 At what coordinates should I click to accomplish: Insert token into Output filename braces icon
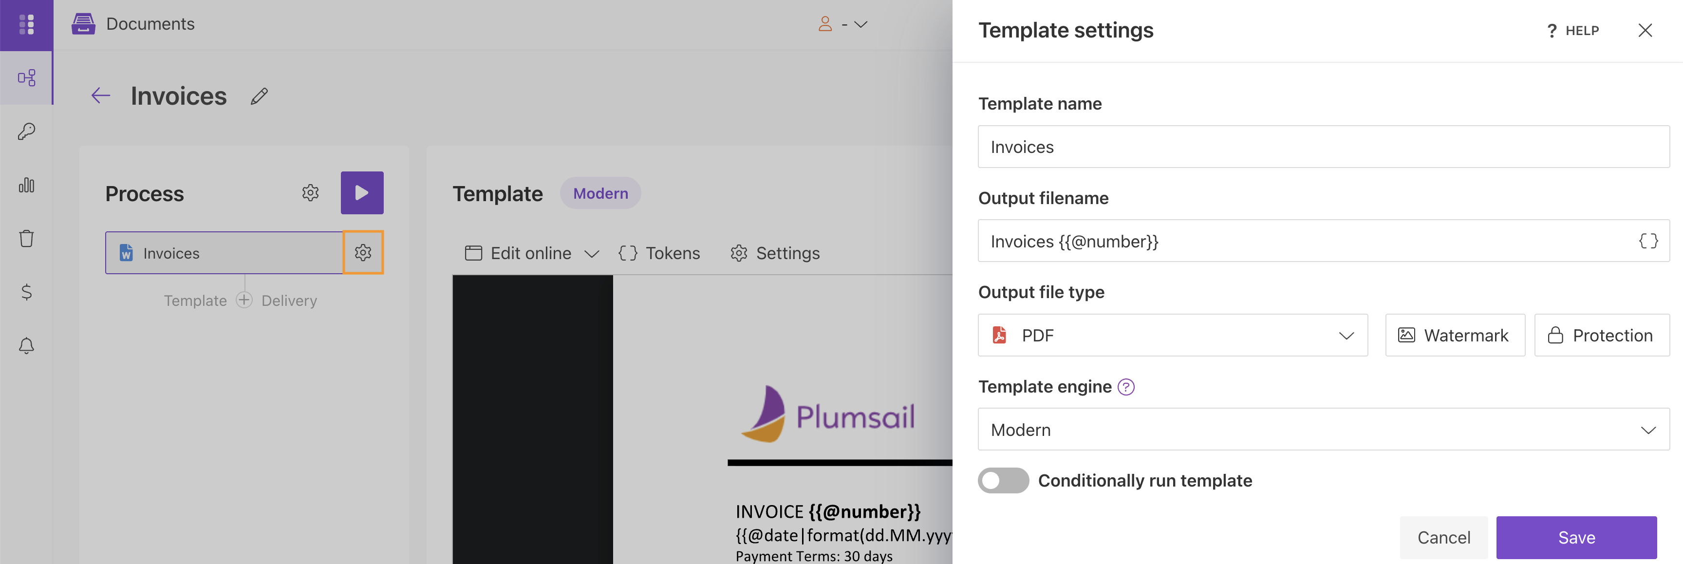(x=1648, y=241)
